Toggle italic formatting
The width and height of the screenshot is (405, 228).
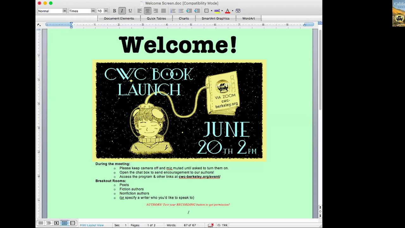pos(122,11)
